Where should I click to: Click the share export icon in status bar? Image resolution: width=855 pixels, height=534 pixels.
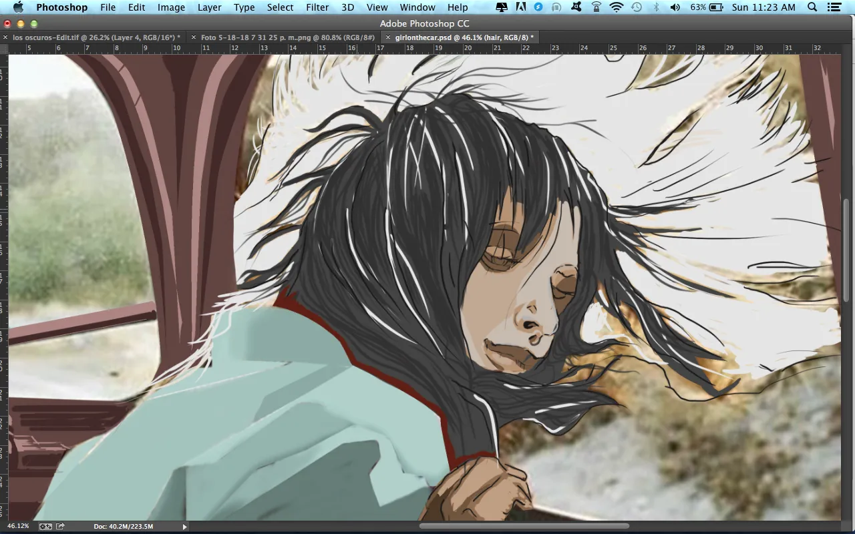(x=60, y=526)
